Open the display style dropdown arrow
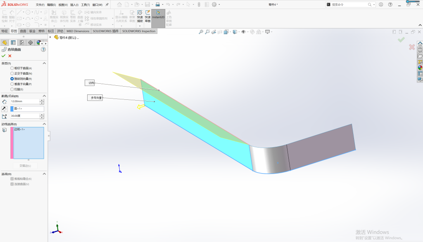423x242 pixels. click(239, 32)
